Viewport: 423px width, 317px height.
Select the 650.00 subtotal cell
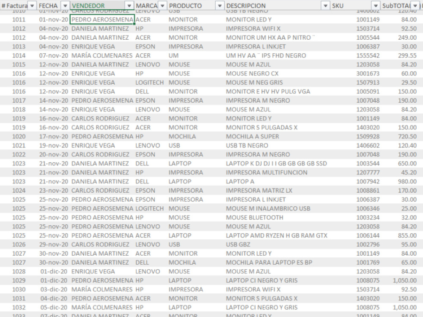point(407,163)
